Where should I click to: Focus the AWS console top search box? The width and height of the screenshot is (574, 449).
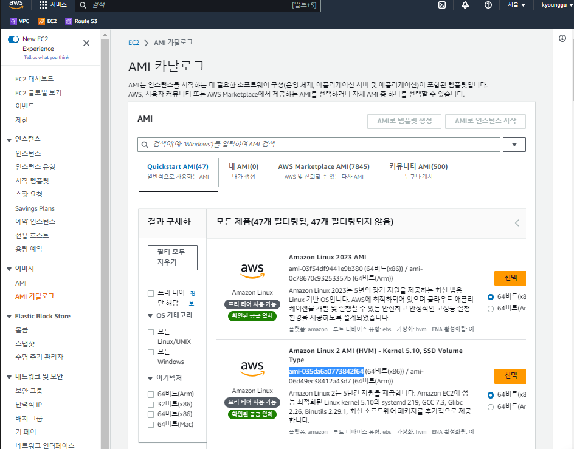click(198, 5)
